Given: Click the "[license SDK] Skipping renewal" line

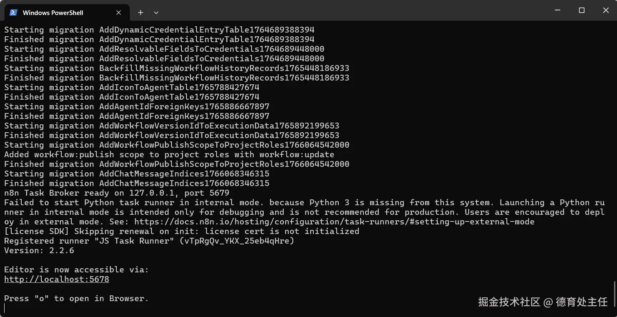Looking at the screenshot, I should [181, 231].
